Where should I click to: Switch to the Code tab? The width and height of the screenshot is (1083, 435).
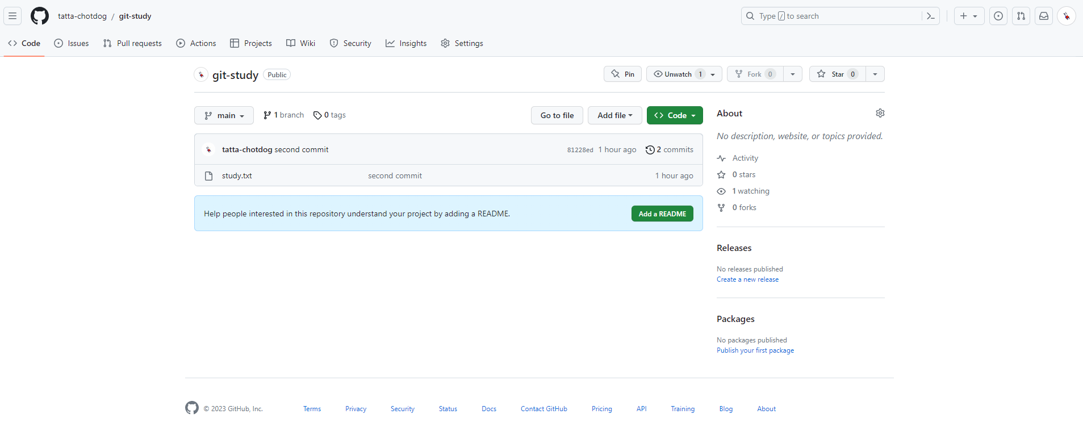[x=24, y=43]
